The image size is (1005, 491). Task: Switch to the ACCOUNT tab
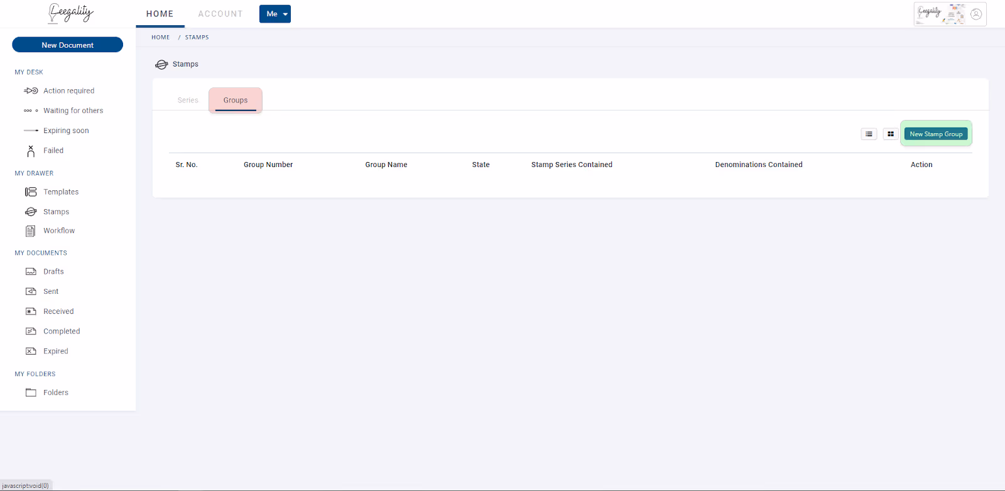(x=220, y=14)
